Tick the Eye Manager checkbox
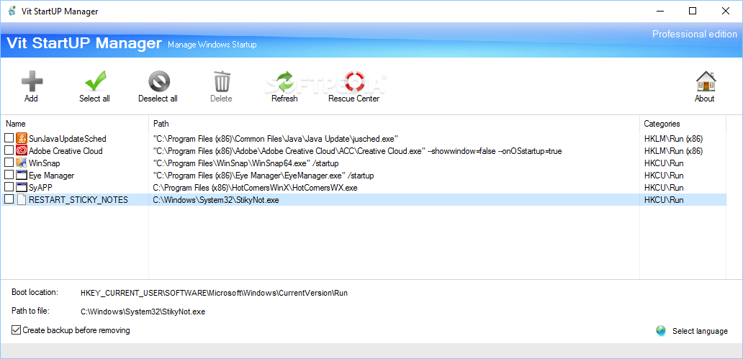743x359 pixels. coord(9,176)
